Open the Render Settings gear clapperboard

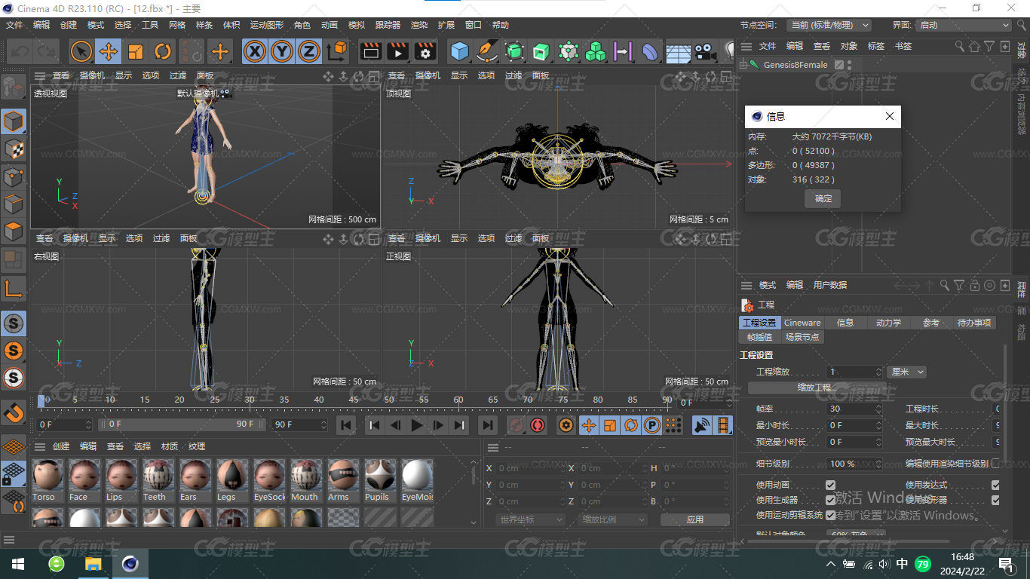click(x=425, y=51)
